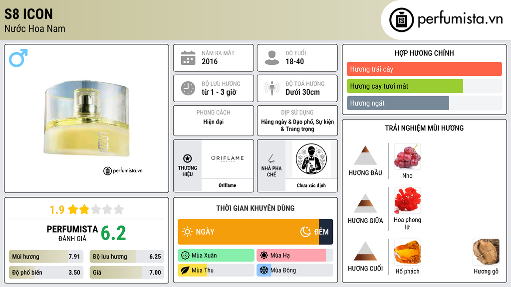Click the snowflake icon for Mùa Đông

[x=264, y=271]
